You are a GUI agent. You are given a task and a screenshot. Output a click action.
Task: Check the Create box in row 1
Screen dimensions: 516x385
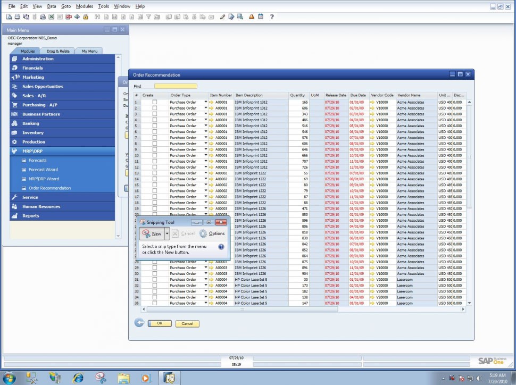point(155,102)
